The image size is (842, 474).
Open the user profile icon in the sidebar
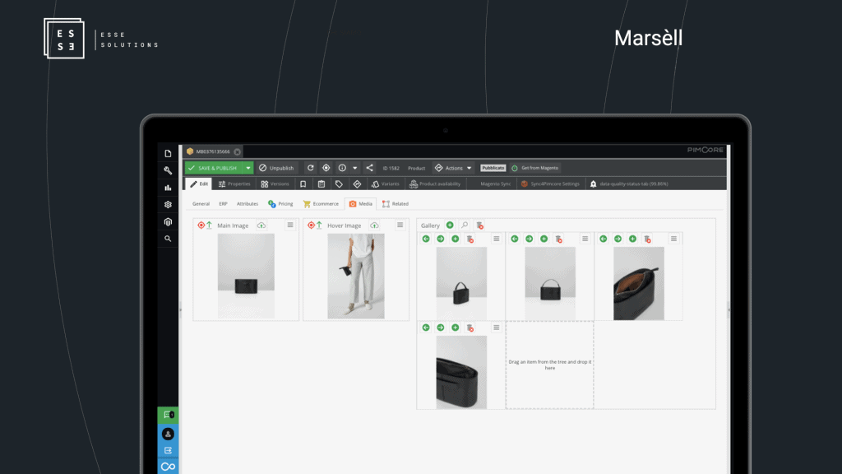click(168, 434)
